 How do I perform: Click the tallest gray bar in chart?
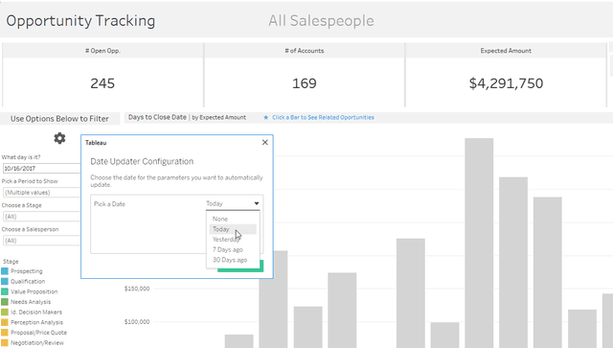479,243
